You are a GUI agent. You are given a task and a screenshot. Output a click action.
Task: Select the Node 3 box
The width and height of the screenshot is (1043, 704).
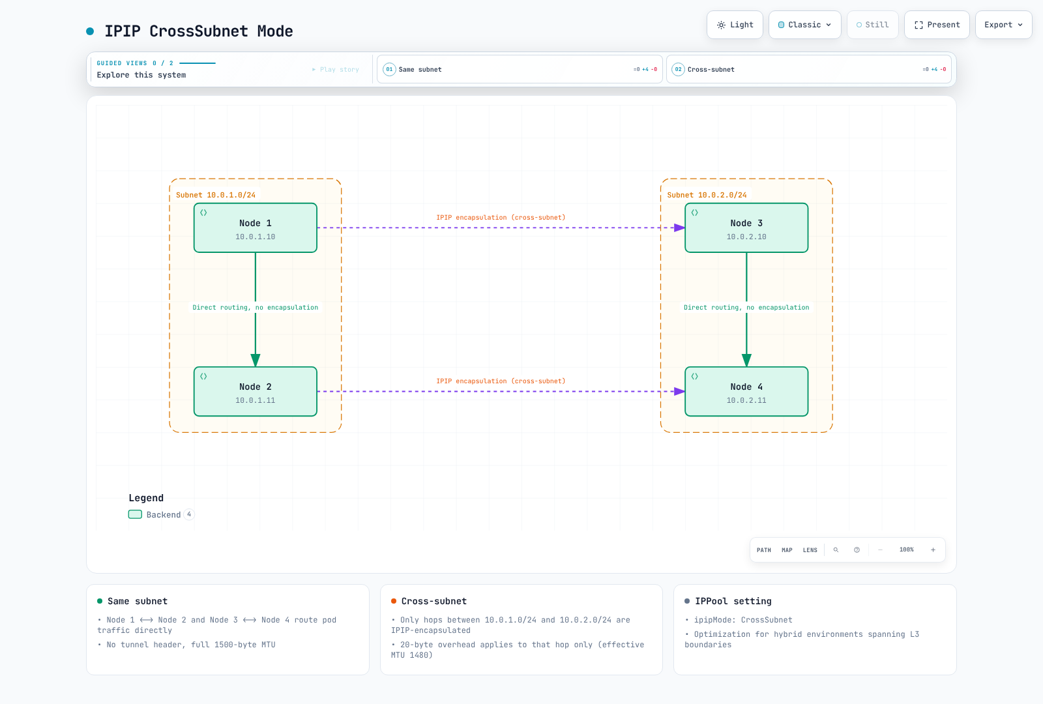point(746,228)
